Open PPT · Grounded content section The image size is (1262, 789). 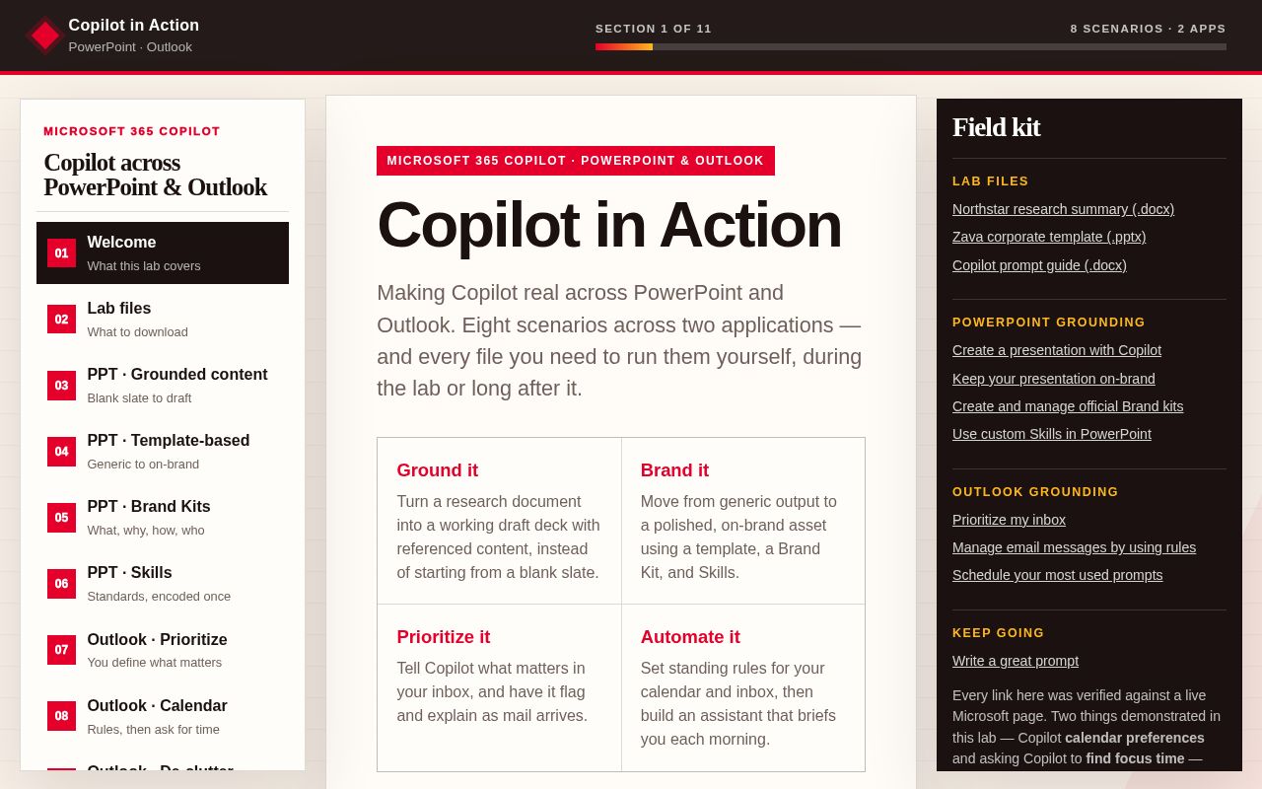(x=163, y=385)
